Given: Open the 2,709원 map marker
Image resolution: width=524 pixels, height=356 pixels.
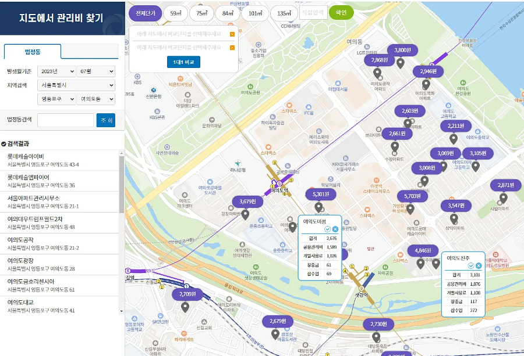Looking at the screenshot, I should pos(187,294).
